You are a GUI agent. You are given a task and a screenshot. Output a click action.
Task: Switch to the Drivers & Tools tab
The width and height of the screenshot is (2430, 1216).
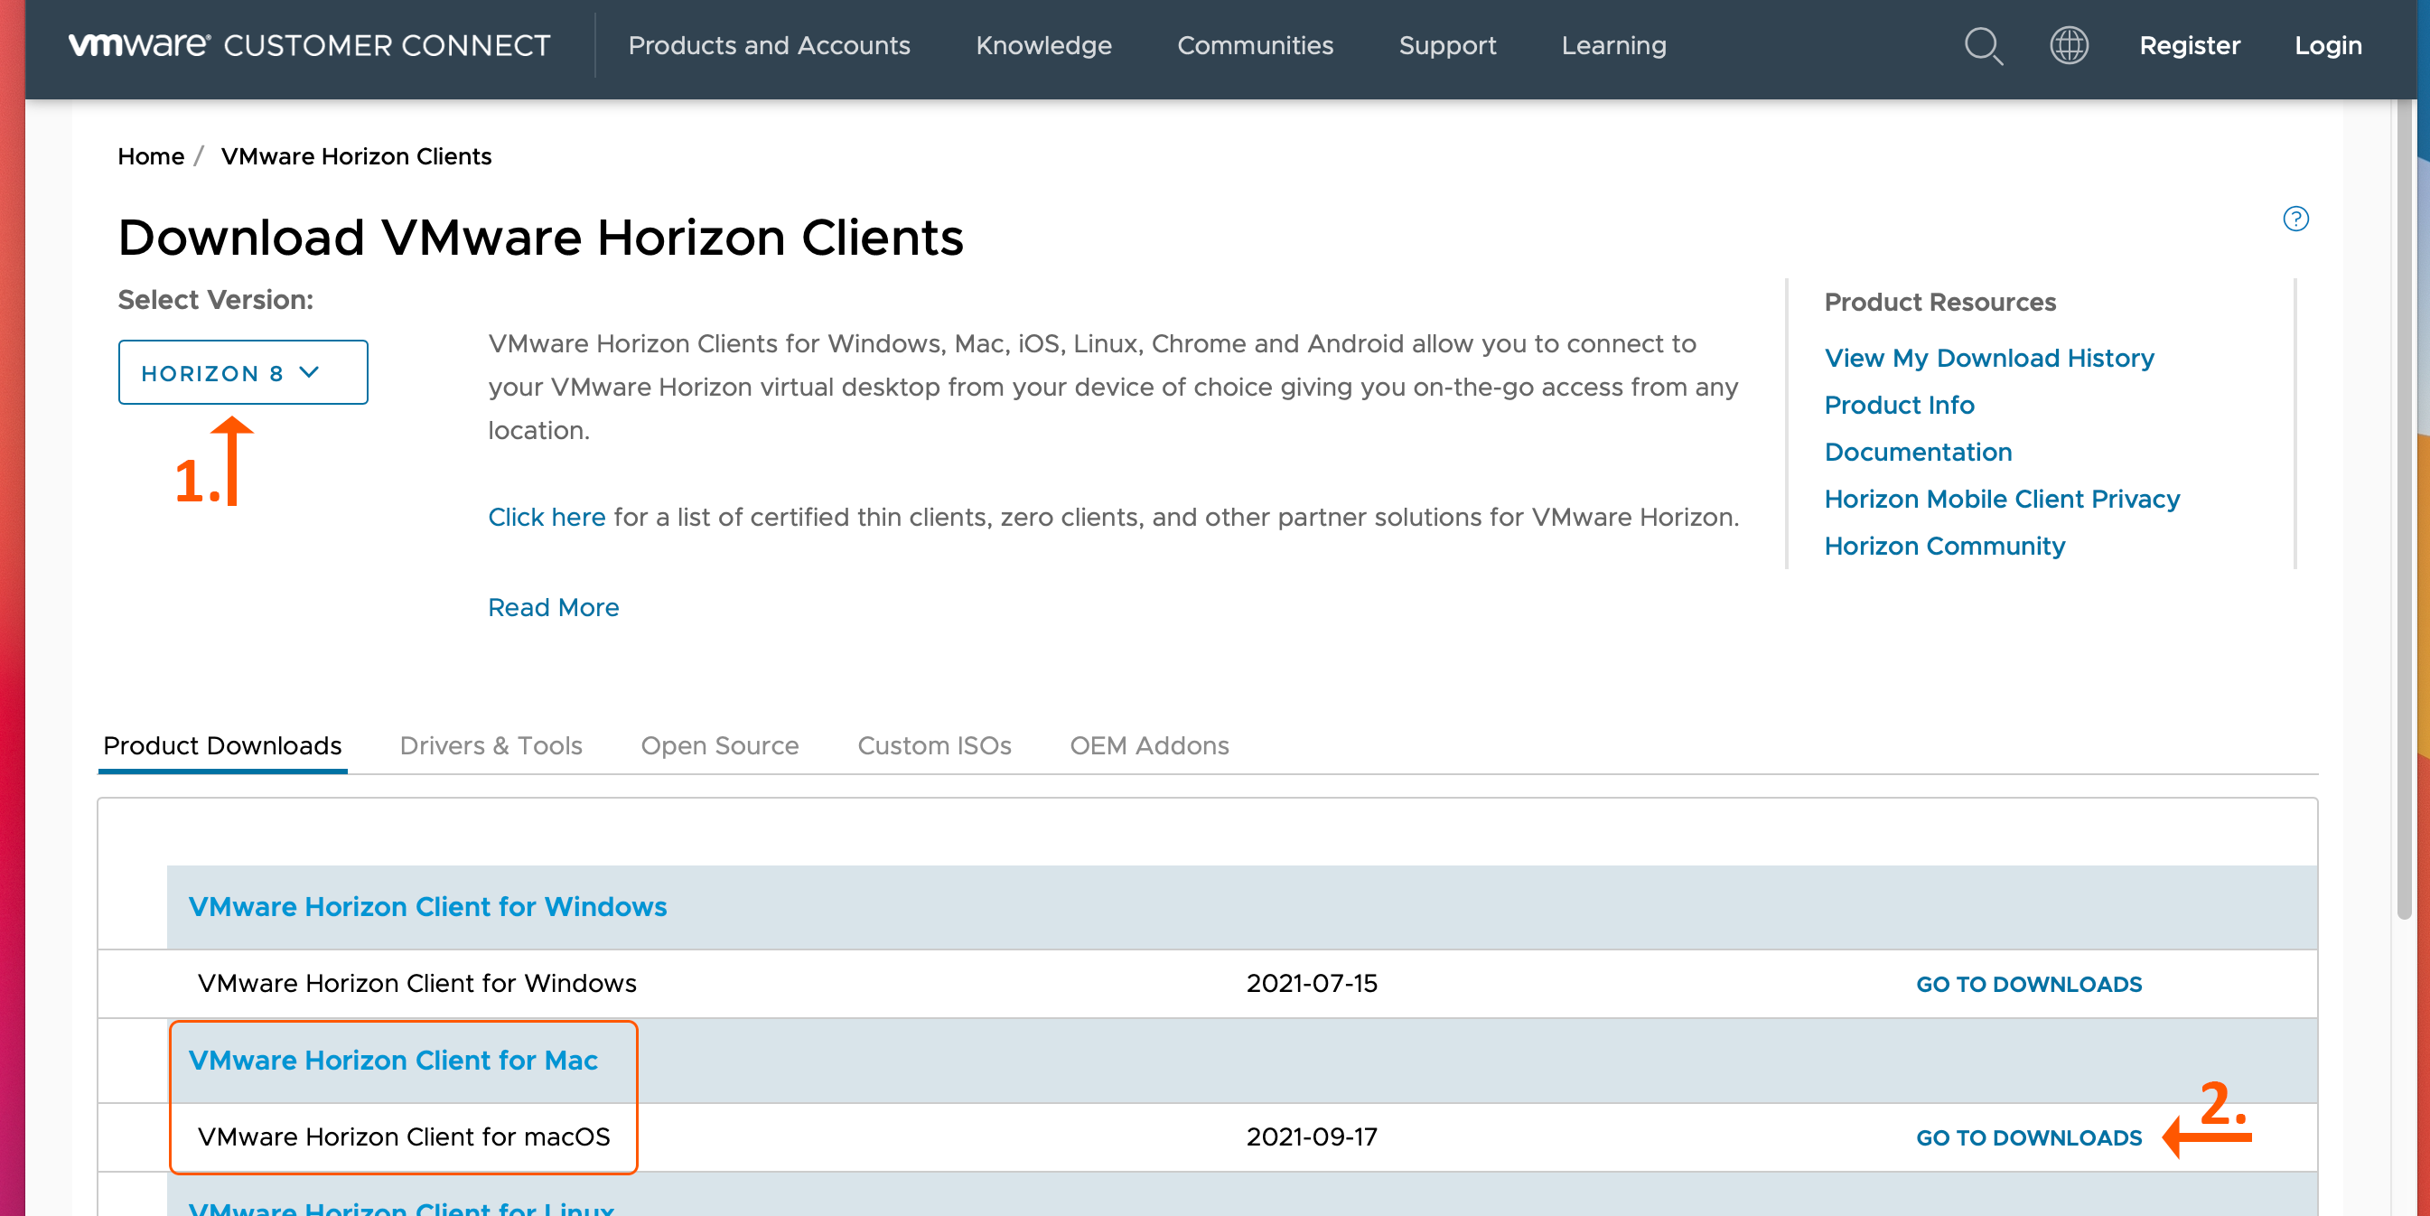coord(491,745)
